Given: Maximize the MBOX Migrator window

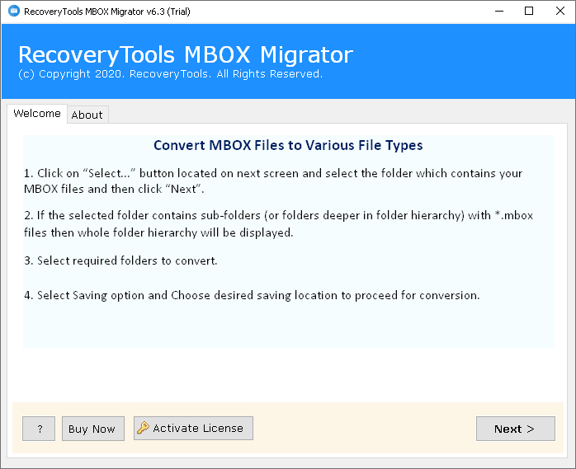Looking at the screenshot, I should [x=529, y=11].
